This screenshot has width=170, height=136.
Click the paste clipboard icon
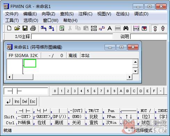pyautogui.click(x=86, y=28)
